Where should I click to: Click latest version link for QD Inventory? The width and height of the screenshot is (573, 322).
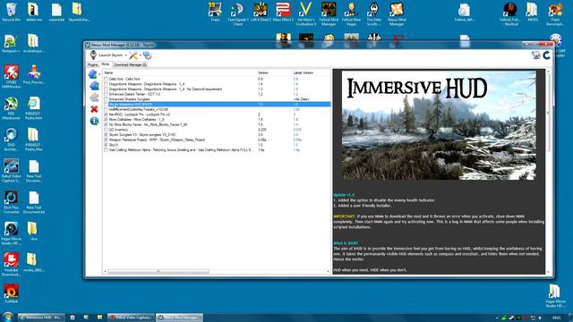297,130
